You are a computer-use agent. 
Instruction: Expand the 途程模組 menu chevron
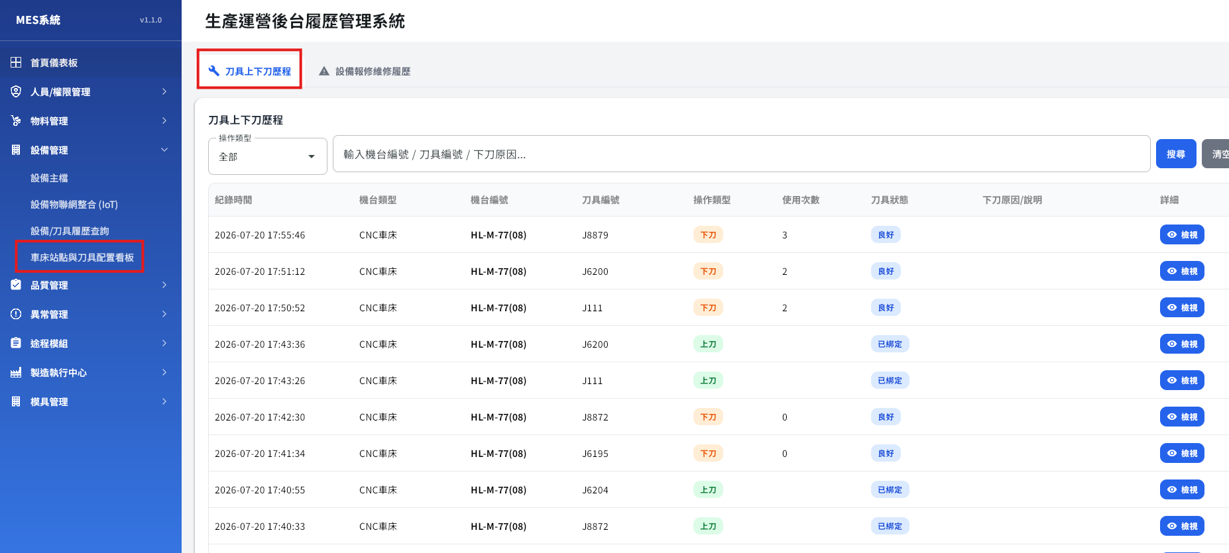164,343
